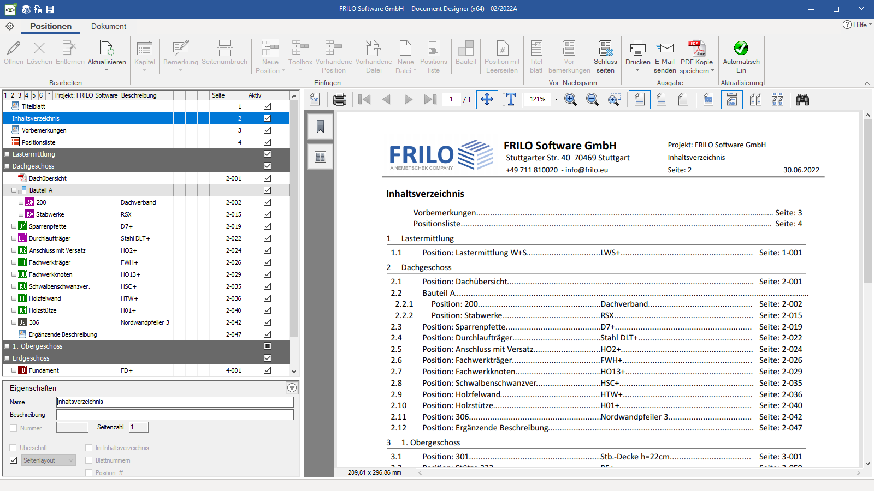Toggle Aktiv checkbox for Holzstütze

click(267, 310)
